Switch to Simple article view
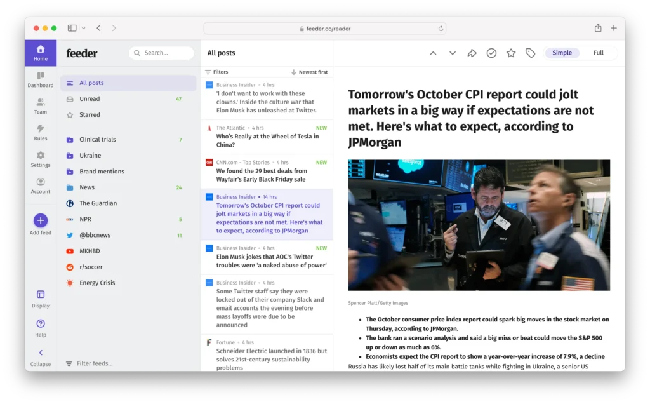 562,53
